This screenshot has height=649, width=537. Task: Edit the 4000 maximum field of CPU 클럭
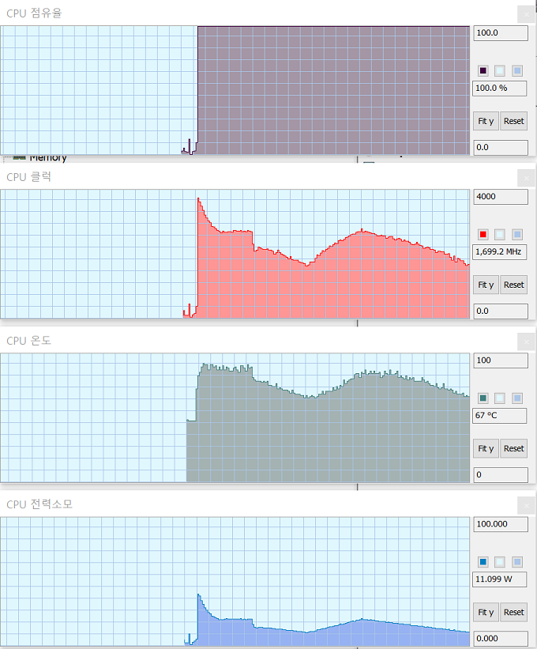[501, 197]
